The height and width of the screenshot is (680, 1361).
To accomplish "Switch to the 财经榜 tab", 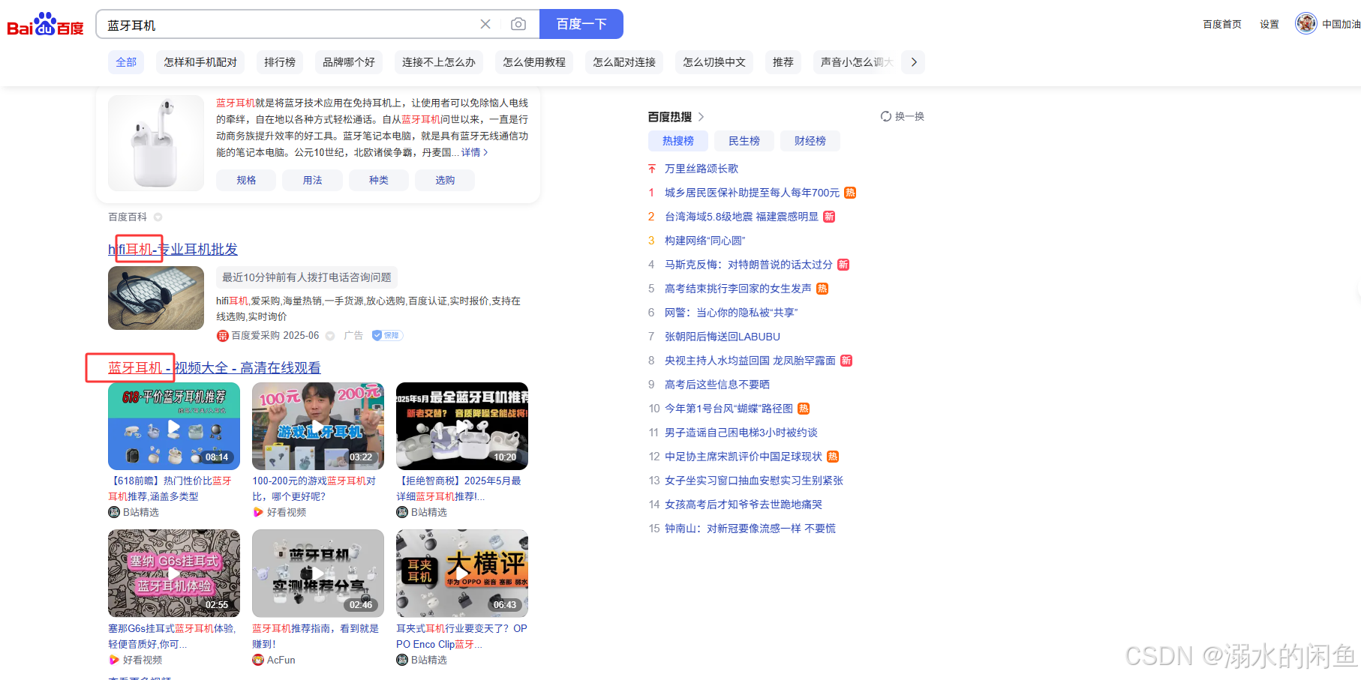I will [x=810, y=141].
